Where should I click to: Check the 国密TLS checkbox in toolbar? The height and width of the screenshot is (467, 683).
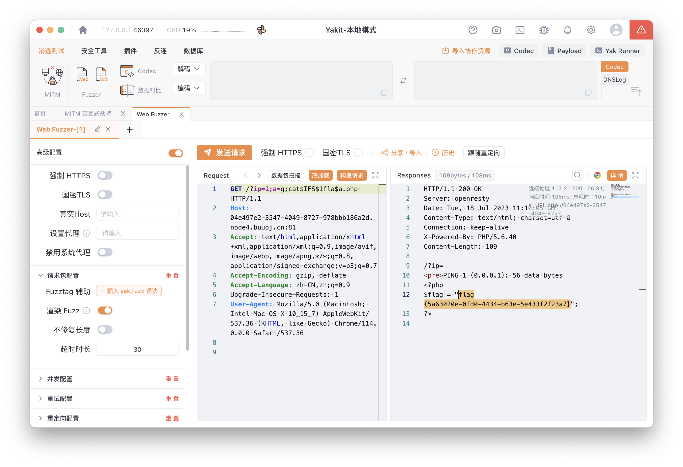pyautogui.click(x=358, y=153)
